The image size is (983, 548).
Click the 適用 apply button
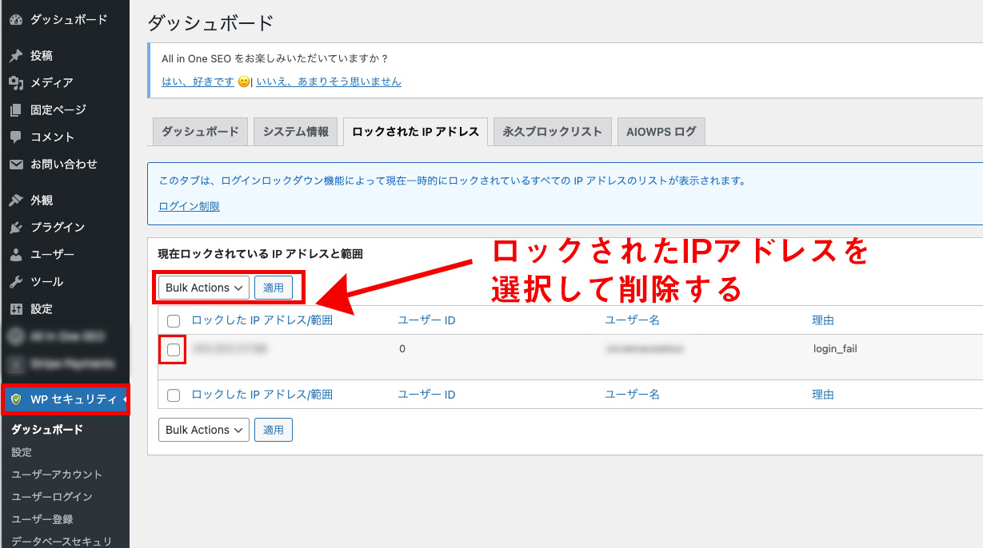click(x=274, y=288)
